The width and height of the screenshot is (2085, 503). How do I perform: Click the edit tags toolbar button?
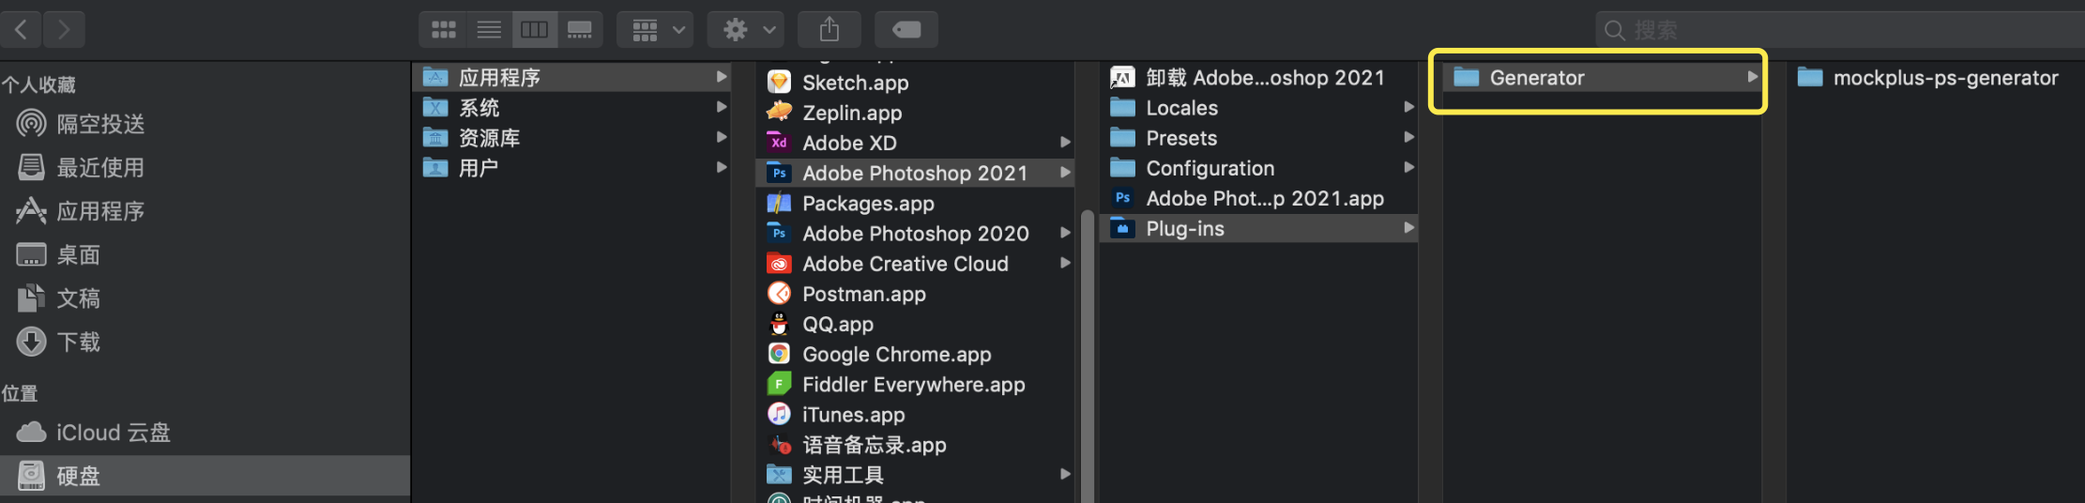(x=906, y=30)
